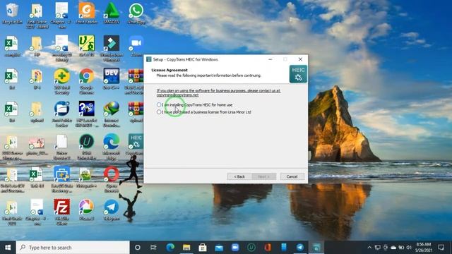Launch 360 Total Security from the desktop
The image size is (452, 254).
[61, 81]
